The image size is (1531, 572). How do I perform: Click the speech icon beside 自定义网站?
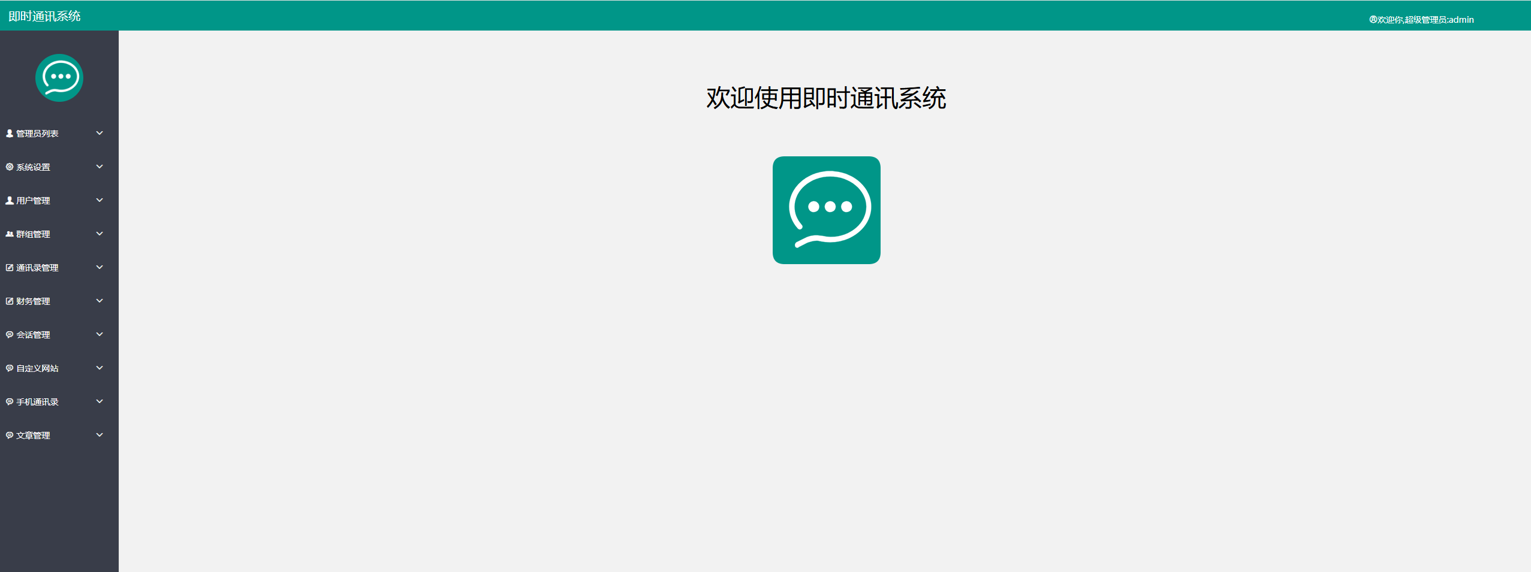click(x=8, y=368)
